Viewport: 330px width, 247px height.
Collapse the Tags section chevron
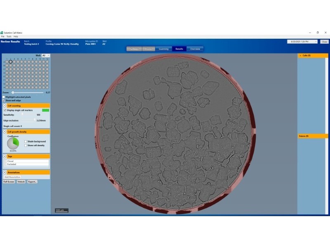5,156
